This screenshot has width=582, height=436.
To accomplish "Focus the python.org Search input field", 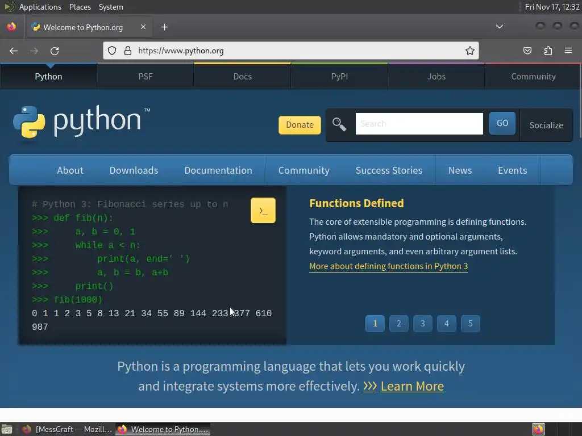I will pos(419,124).
